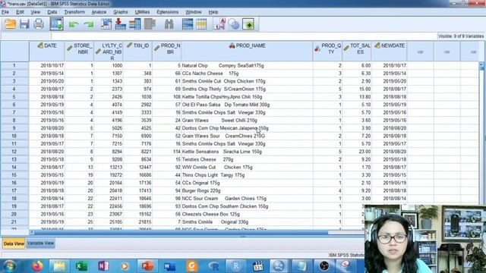Select the PROD_NAME column header

[x=247, y=51]
